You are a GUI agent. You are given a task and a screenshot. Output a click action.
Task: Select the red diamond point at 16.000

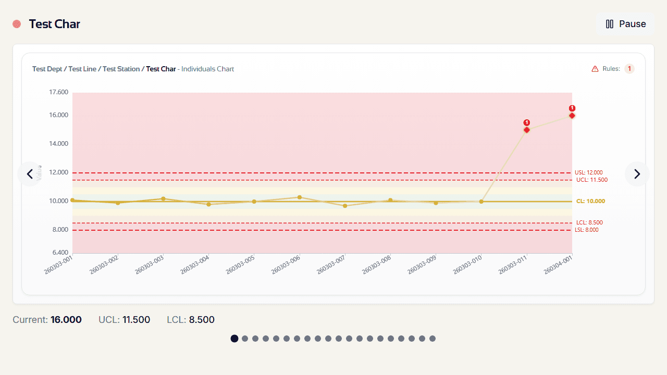(572, 116)
